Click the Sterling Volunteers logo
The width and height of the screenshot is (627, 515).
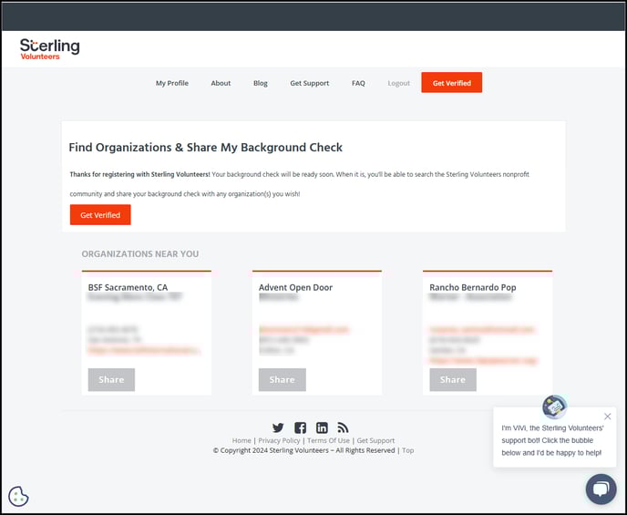tap(49, 49)
